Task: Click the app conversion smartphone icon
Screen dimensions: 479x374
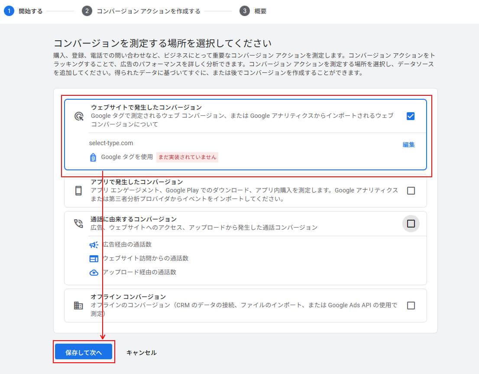Action: (78, 191)
